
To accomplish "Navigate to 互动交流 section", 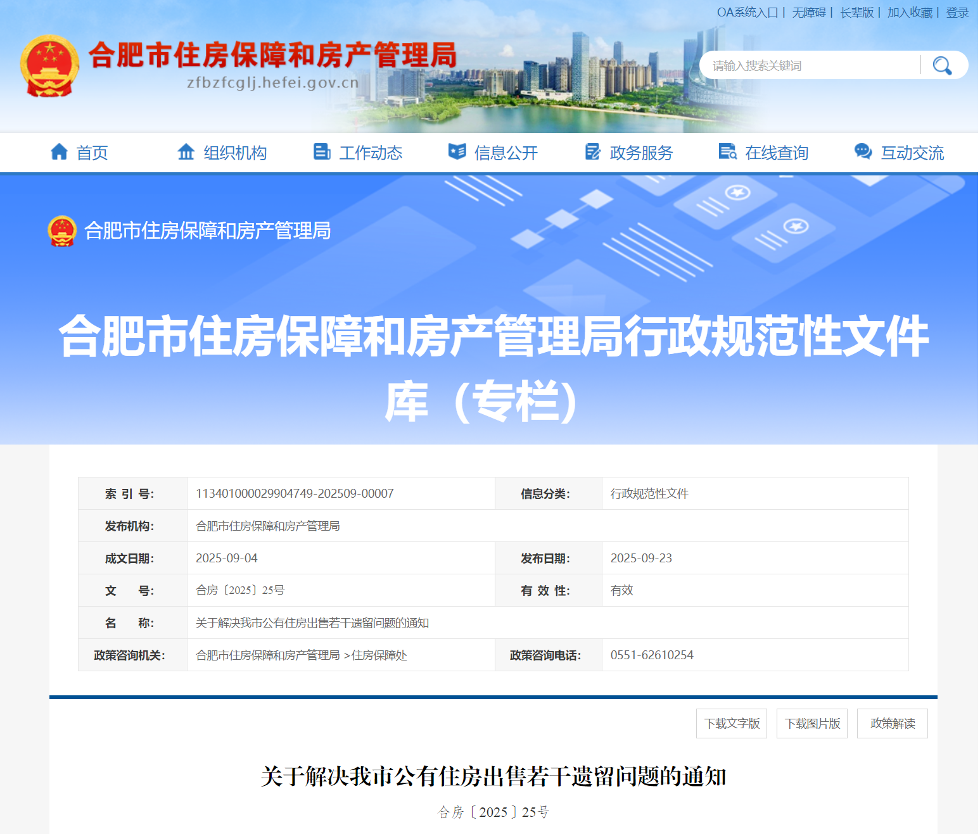I will pos(912,153).
